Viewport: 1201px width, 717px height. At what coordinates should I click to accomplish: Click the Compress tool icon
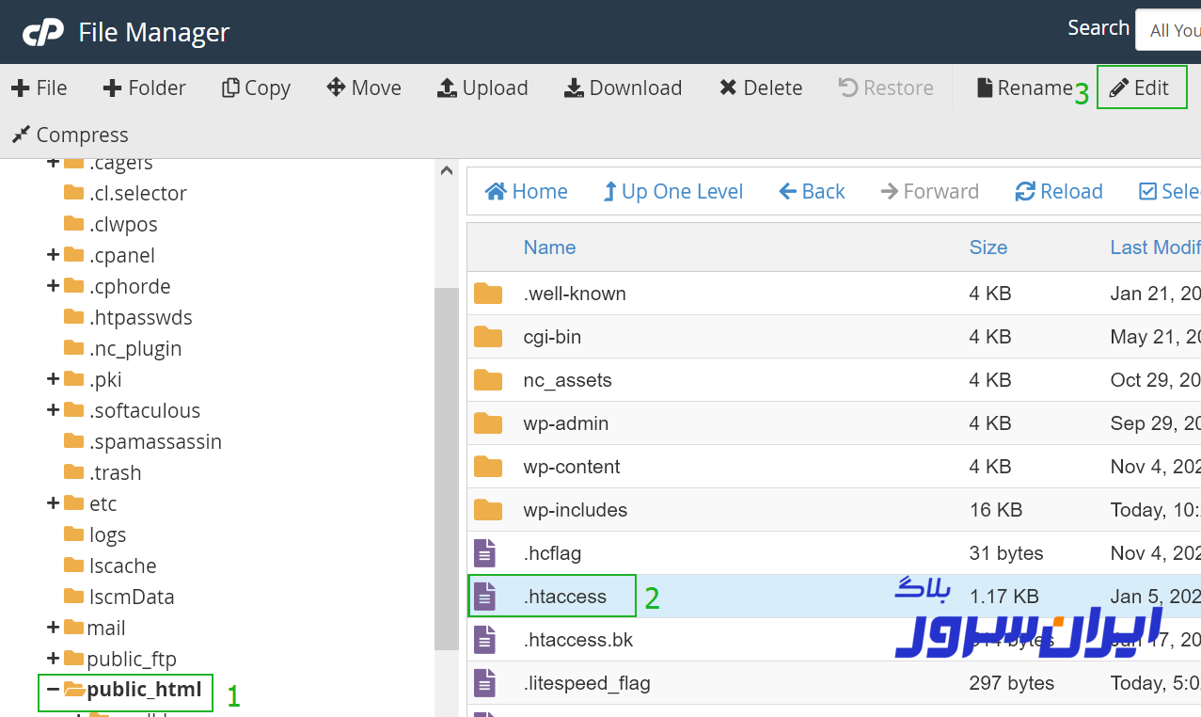(x=21, y=135)
